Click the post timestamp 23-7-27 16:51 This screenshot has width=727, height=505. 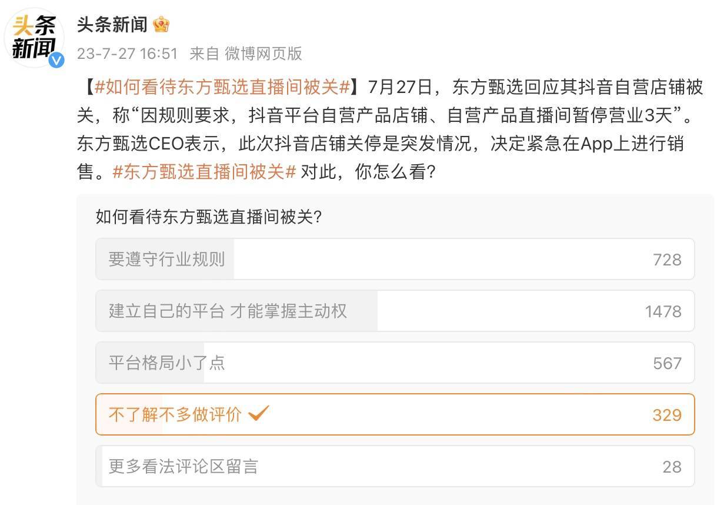127,54
